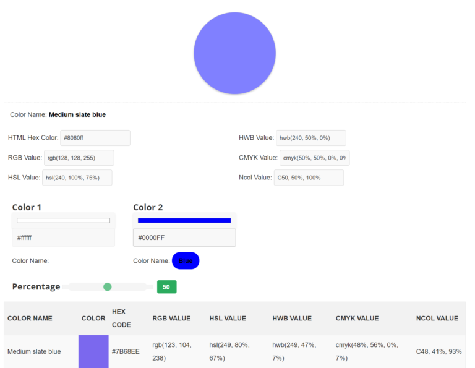Click the Color 2 #0000FF hex input

click(184, 237)
